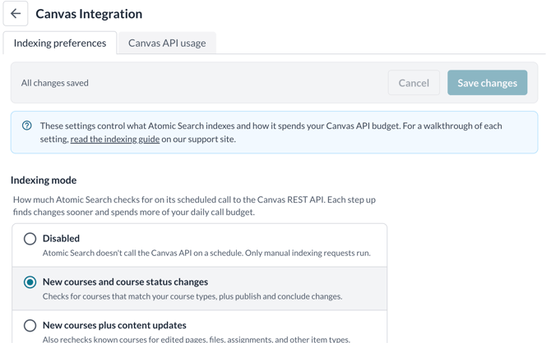The image size is (551, 343).
Task: Click text 'Only manual indexing requests run'
Action: pyautogui.click(x=308, y=253)
